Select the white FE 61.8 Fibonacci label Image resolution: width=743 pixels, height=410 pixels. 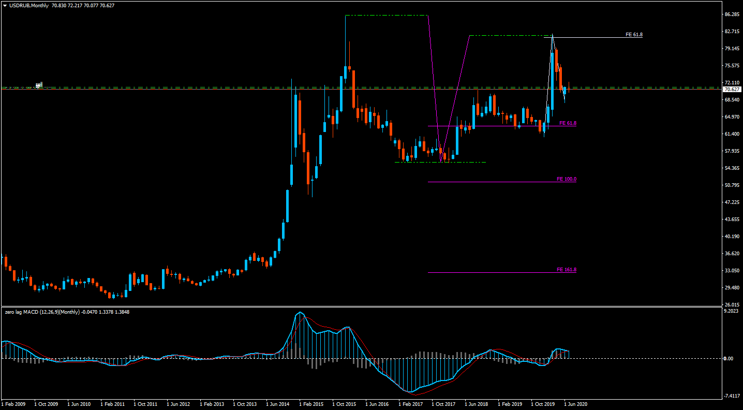tap(634, 35)
